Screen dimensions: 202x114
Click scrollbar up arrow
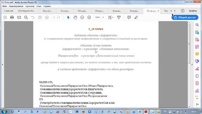(x=189, y=22)
